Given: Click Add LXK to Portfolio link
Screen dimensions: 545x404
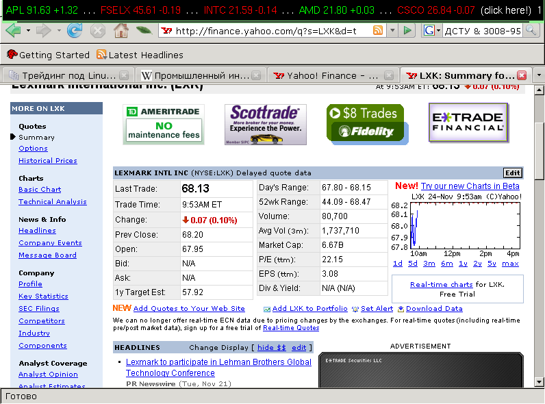Looking at the screenshot, I should point(309,308).
